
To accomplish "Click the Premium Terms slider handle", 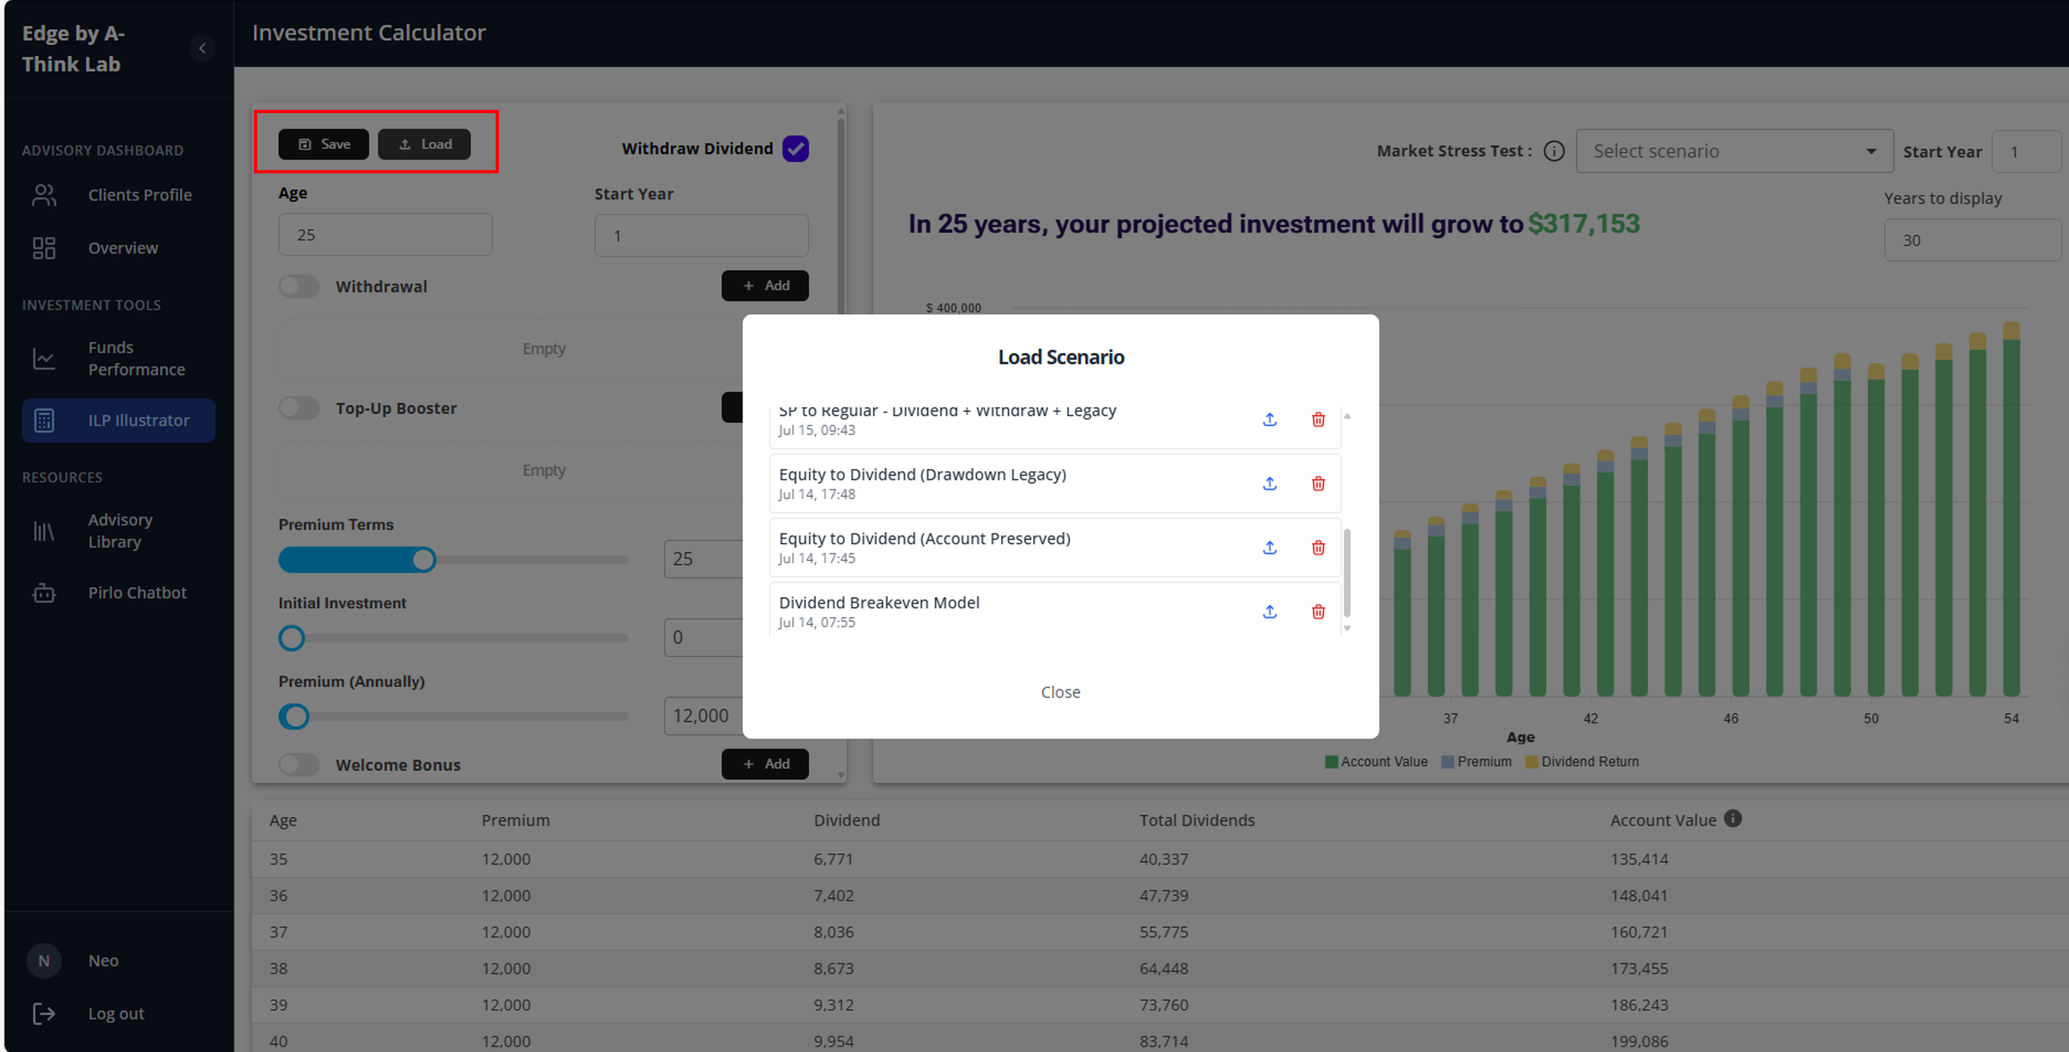I will [424, 560].
